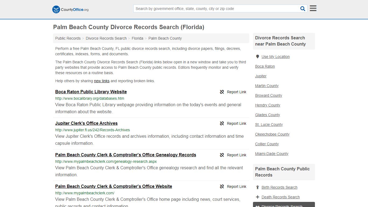The width and height of the screenshot is (368, 207).
Task: Select Glades County in sidebar
Action: (x=268, y=115)
